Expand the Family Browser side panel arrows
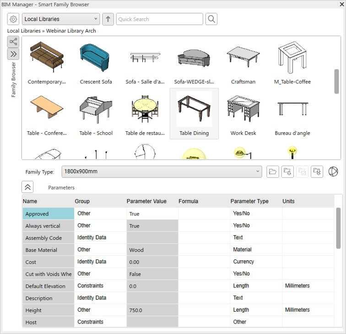Screen dimensions: 346x334 click(13, 54)
